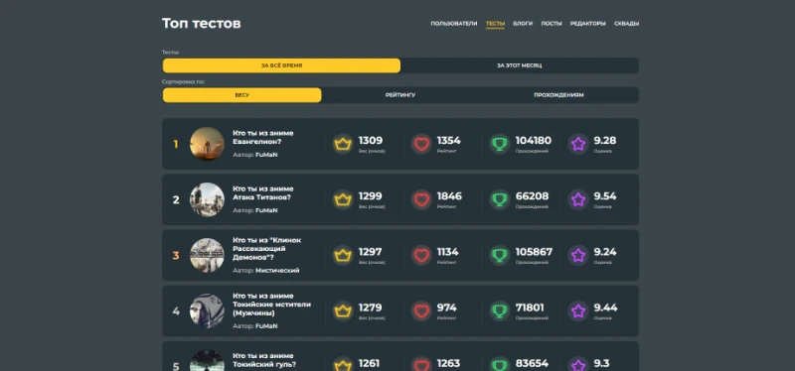
Task: Click the heart icon next to 1263
Action: tap(421, 365)
